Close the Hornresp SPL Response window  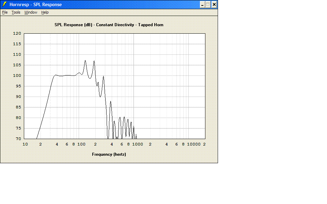214,4
